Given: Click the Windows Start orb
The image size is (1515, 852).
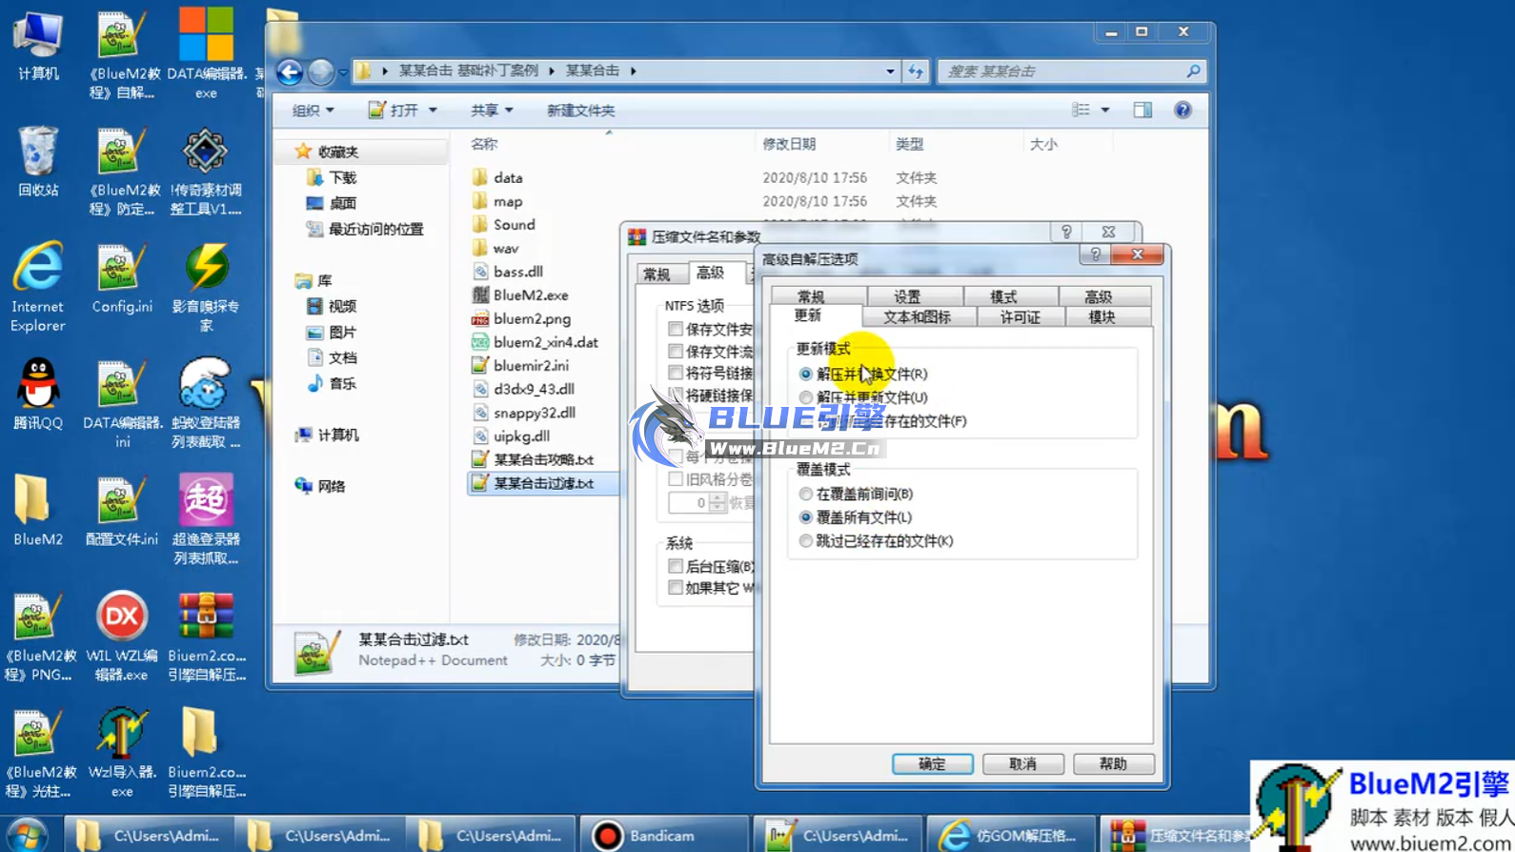Looking at the screenshot, I should (x=27, y=835).
